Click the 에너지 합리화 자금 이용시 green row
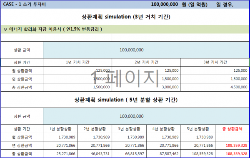 [x=125, y=29]
